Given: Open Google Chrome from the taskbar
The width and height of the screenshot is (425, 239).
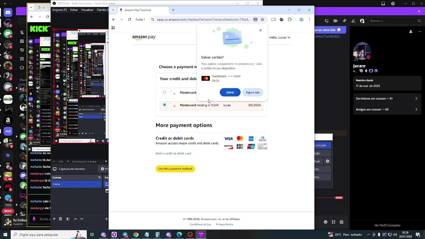Looking at the screenshot, I should (136, 235).
